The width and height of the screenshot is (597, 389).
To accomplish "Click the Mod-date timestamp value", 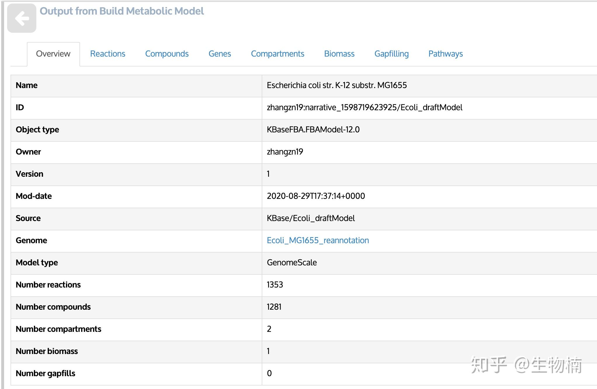I will pos(316,196).
